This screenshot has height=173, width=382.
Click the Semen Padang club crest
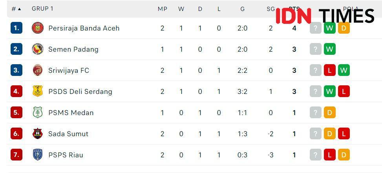coord(38,49)
